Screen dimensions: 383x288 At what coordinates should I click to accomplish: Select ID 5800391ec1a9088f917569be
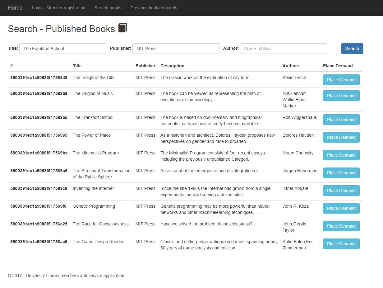(x=39, y=153)
